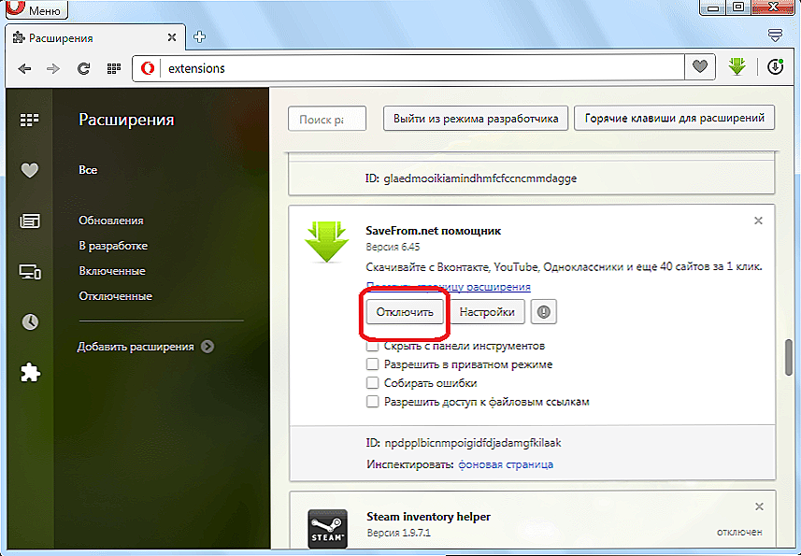Select the ID npdpplbicnmpoigidfdjadamgfkilaak text
801x556 pixels.
coord(473,443)
